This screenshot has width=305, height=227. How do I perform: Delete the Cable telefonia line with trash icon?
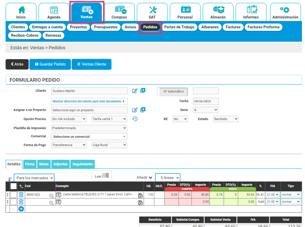pos(21,194)
